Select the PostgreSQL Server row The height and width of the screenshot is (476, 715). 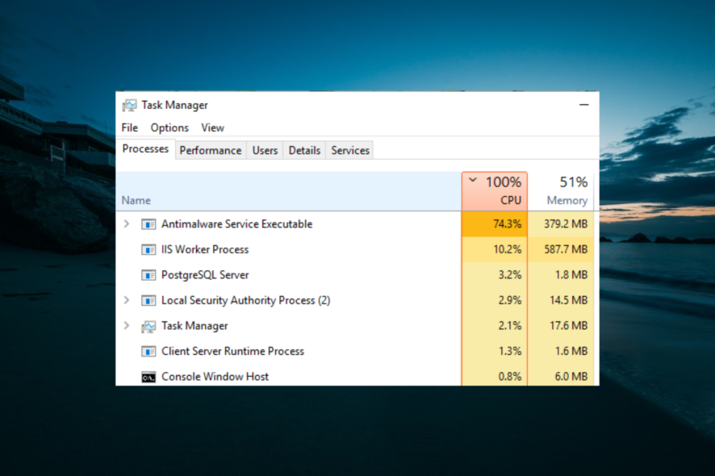(x=355, y=275)
